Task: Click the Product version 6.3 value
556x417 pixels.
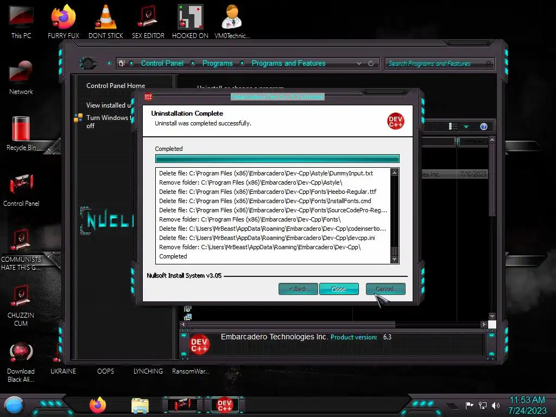Action: 387,337
